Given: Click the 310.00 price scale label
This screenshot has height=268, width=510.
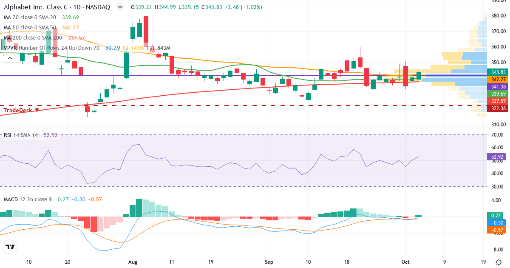Looking at the screenshot, I should click(498, 125).
